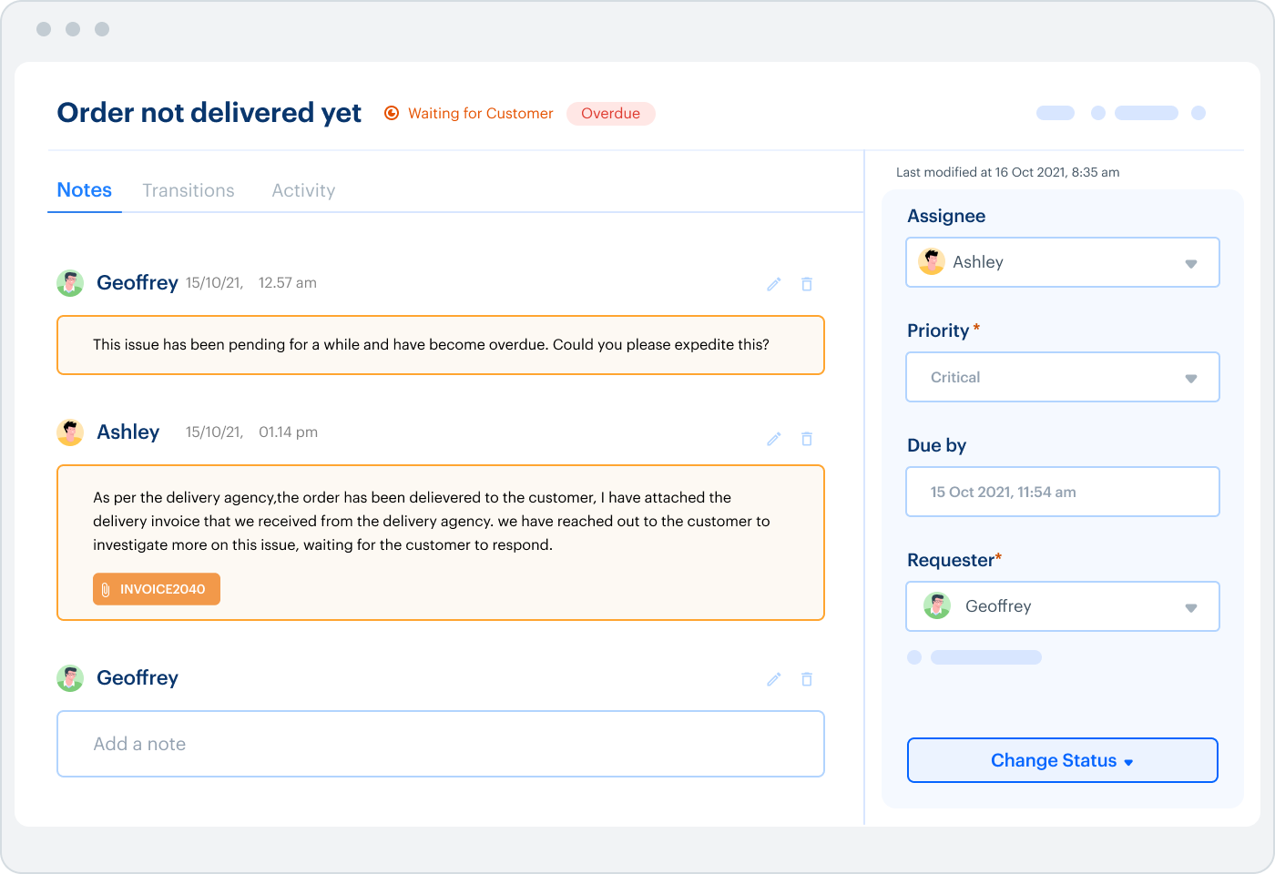Click the Add a note field
Image resolution: width=1275 pixels, height=874 pixels.
[x=441, y=744]
